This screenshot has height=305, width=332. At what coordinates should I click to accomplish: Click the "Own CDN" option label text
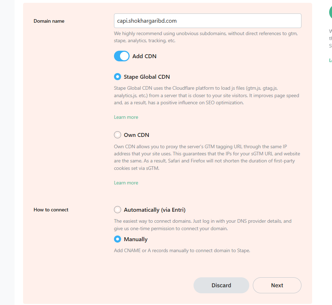click(136, 135)
